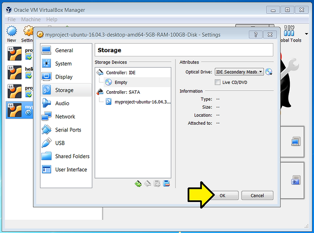Open the Shared Folders settings category

66,156
